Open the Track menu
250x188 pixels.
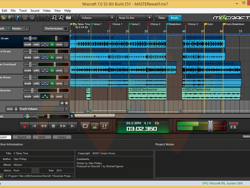(x=23, y=11)
